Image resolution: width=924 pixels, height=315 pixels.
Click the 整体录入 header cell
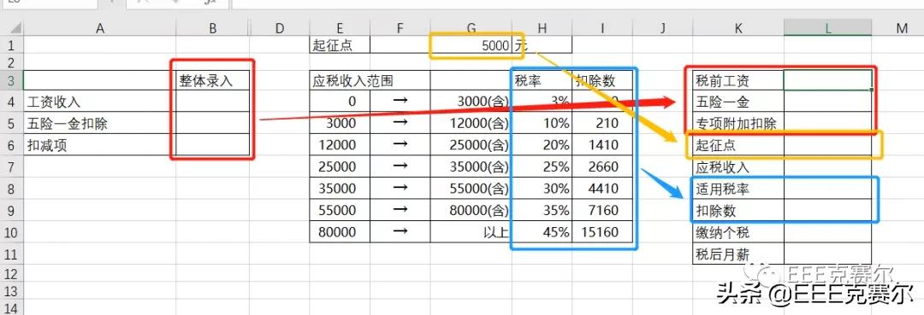212,80
